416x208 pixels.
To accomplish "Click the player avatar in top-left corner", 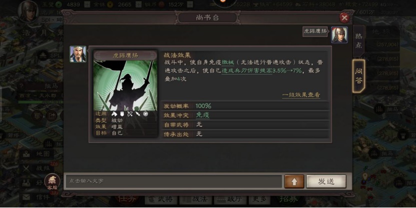I will point(29,11).
